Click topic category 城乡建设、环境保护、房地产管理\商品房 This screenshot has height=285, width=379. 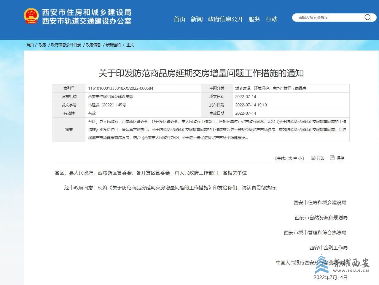pyautogui.click(x=271, y=88)
